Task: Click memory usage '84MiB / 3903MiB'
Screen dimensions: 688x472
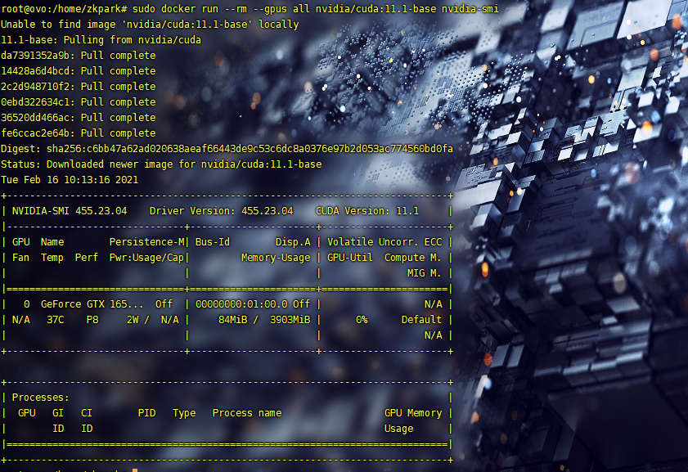Action: click(x=264, y=320)
